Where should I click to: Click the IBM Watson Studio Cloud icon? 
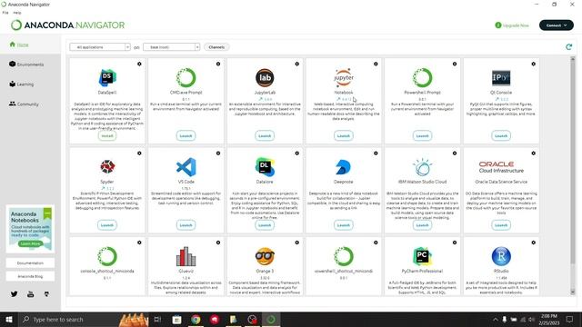pos(422,167)
